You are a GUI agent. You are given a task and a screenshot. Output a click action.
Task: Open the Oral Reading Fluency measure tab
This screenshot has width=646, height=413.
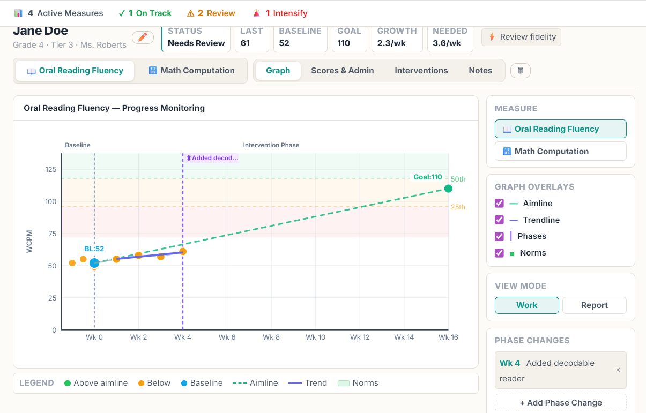click(x=75, y=71)
